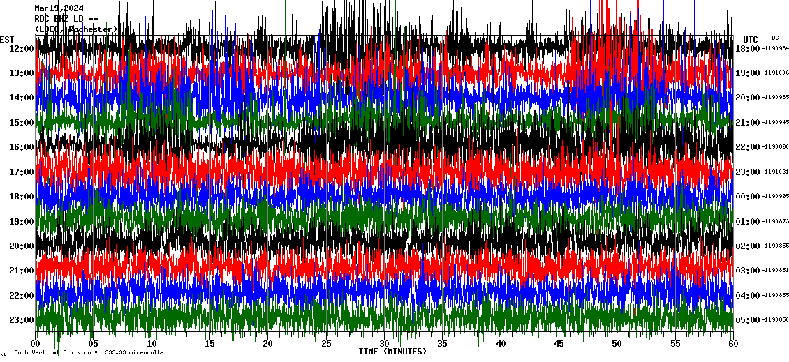The image size is (789, 362).
Task: Click the 15:00 EST time label
Action: coord(21,122)
